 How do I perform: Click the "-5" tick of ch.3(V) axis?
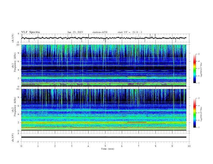(x=18, y=142)
